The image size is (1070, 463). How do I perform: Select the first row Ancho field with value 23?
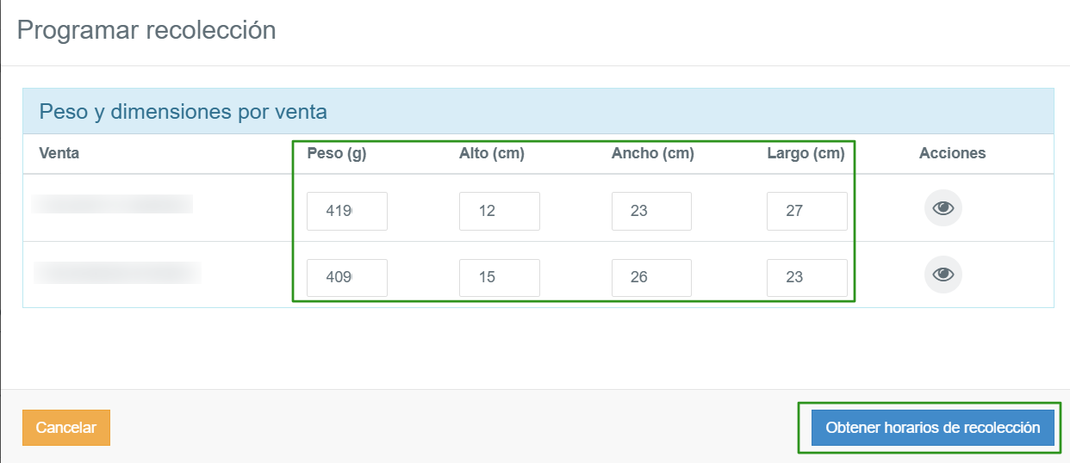[651, 211]
